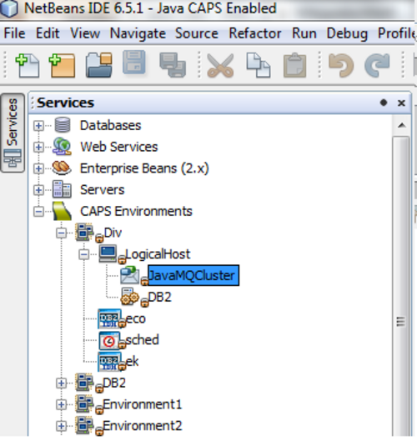Open the Refactor menu
The height and width of the screenshot is (441, 417).
click(x=255, y=33)
